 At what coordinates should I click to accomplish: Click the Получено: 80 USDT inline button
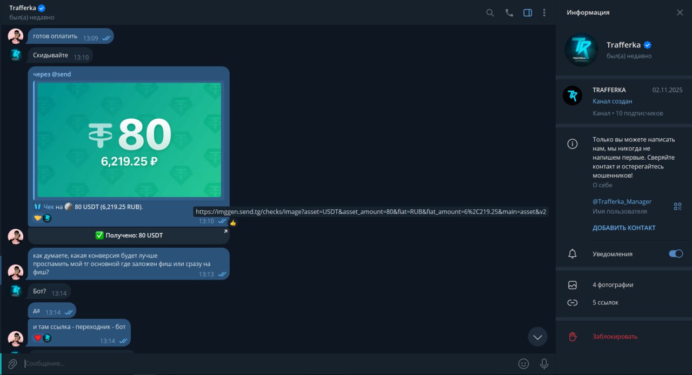129,235
